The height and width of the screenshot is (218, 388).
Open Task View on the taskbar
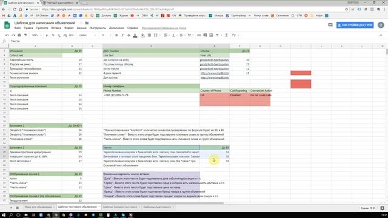[x=18, y=215]
